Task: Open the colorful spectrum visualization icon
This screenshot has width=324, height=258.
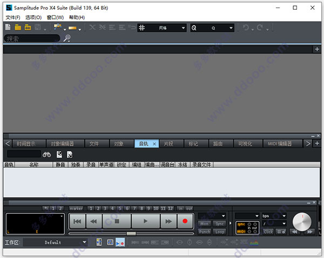Action: tap(254, 242)
